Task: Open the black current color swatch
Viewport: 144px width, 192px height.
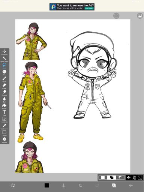Action: (x=46, y=185)
